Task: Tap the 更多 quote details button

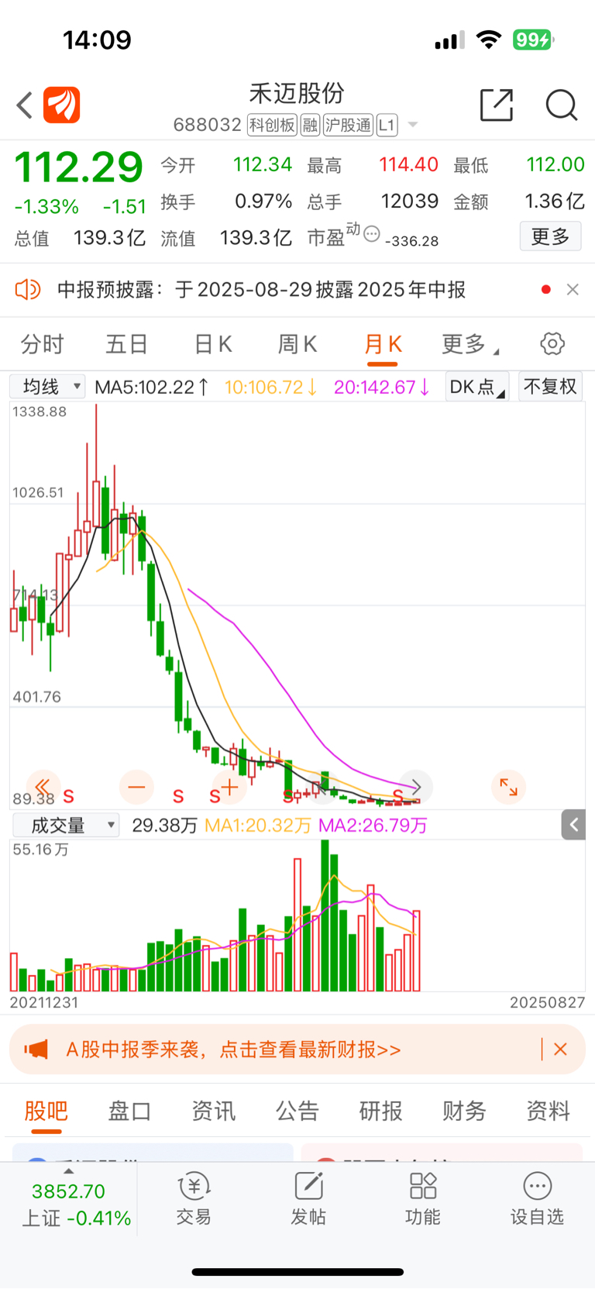Action: pos(550,236)
